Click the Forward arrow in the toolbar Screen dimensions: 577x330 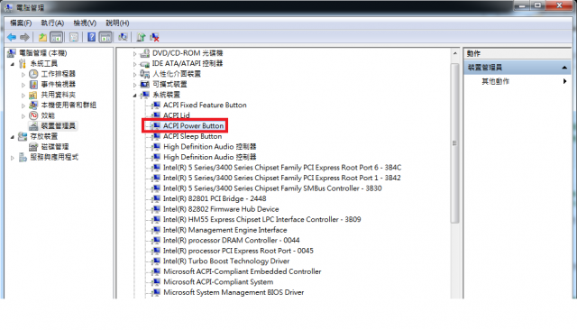point(24,37)
